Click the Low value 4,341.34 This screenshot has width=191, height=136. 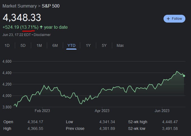107,122
